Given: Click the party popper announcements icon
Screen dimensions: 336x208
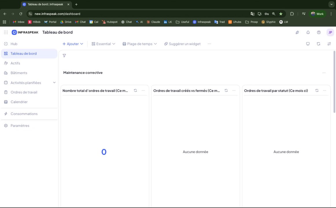Looking at the screenshot, I should (x=297, y=32).
